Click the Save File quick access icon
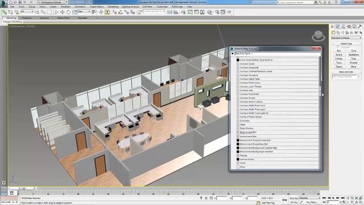Viewport: 364px width, 205px height. pyautogui.click(x=20, y=2)
